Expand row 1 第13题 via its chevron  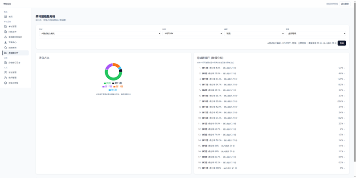pos(344,68)
